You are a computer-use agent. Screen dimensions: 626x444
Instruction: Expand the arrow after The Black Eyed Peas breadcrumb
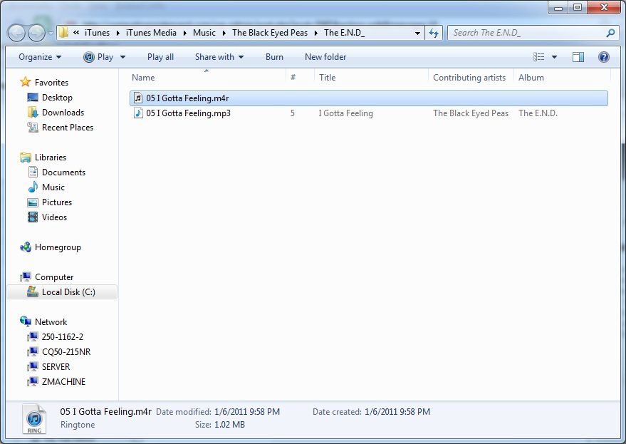click(315, 33)
